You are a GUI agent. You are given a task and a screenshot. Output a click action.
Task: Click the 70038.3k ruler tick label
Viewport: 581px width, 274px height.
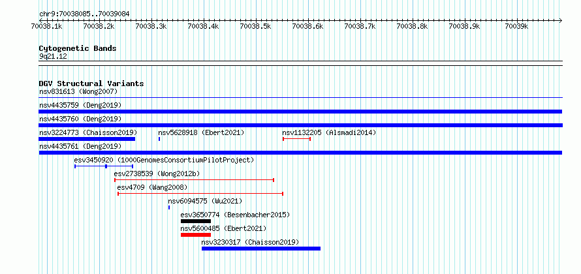[151, 26]
